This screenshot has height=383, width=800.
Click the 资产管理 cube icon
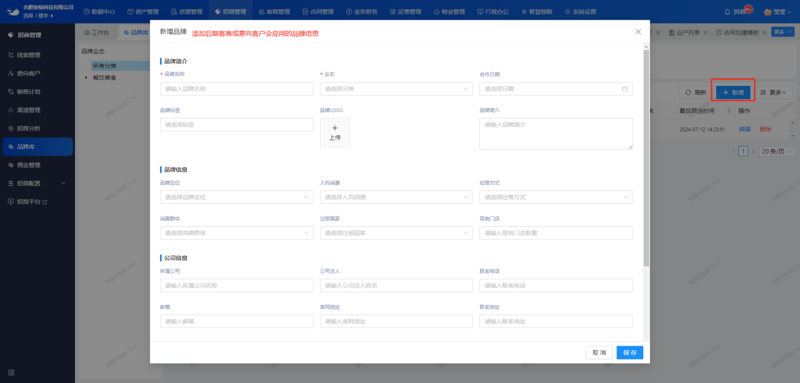130,12
